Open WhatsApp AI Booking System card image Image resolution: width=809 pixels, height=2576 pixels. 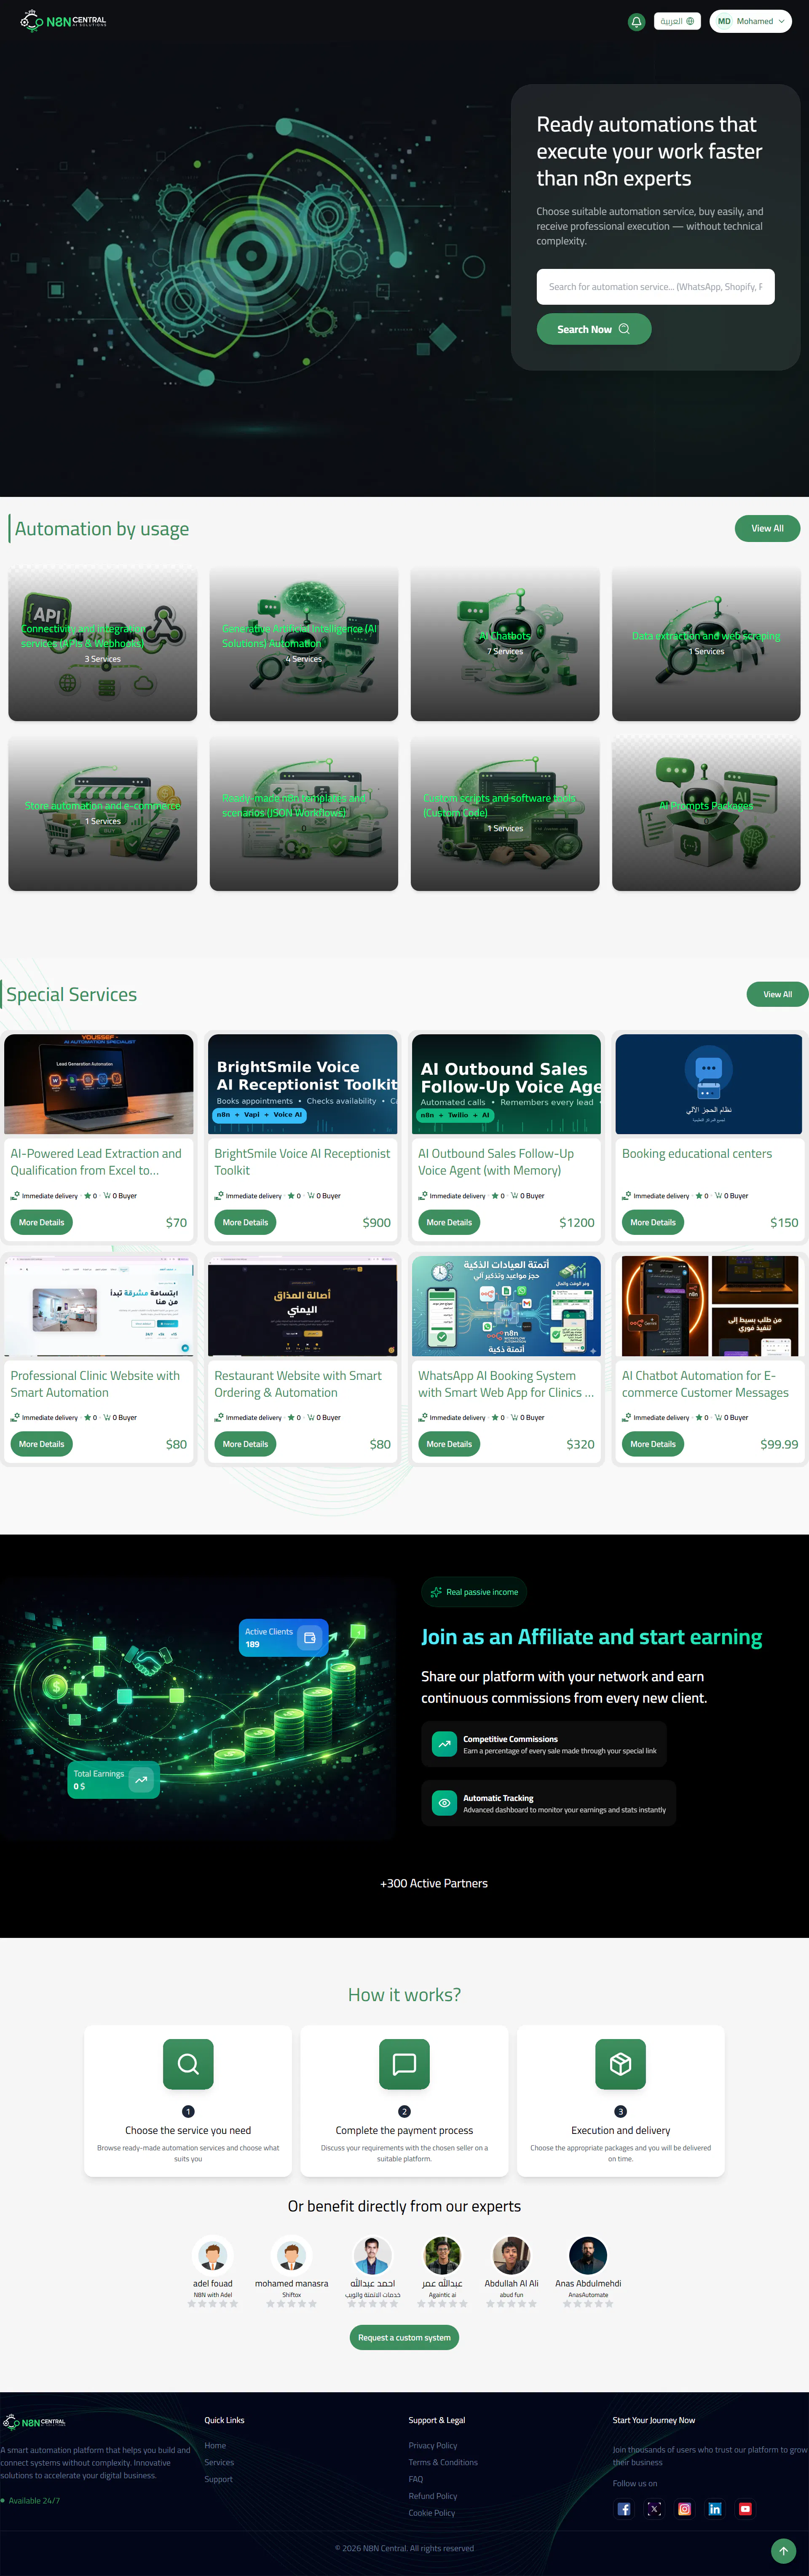click(507, 1306)
